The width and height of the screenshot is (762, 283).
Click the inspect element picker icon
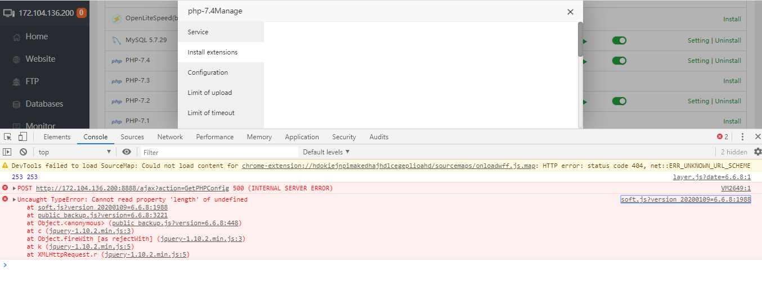tap(8, 136)
